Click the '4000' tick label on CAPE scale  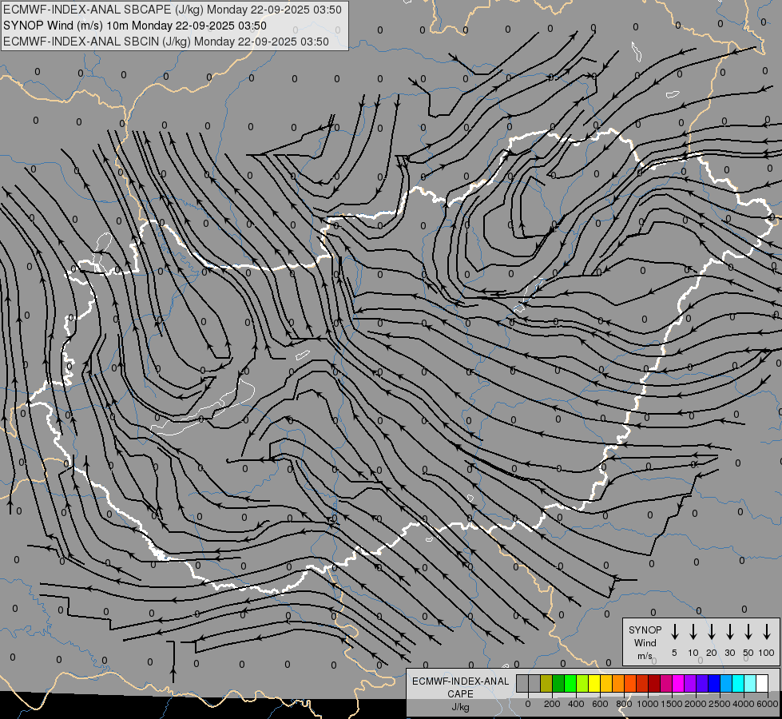tap(744, 704)
